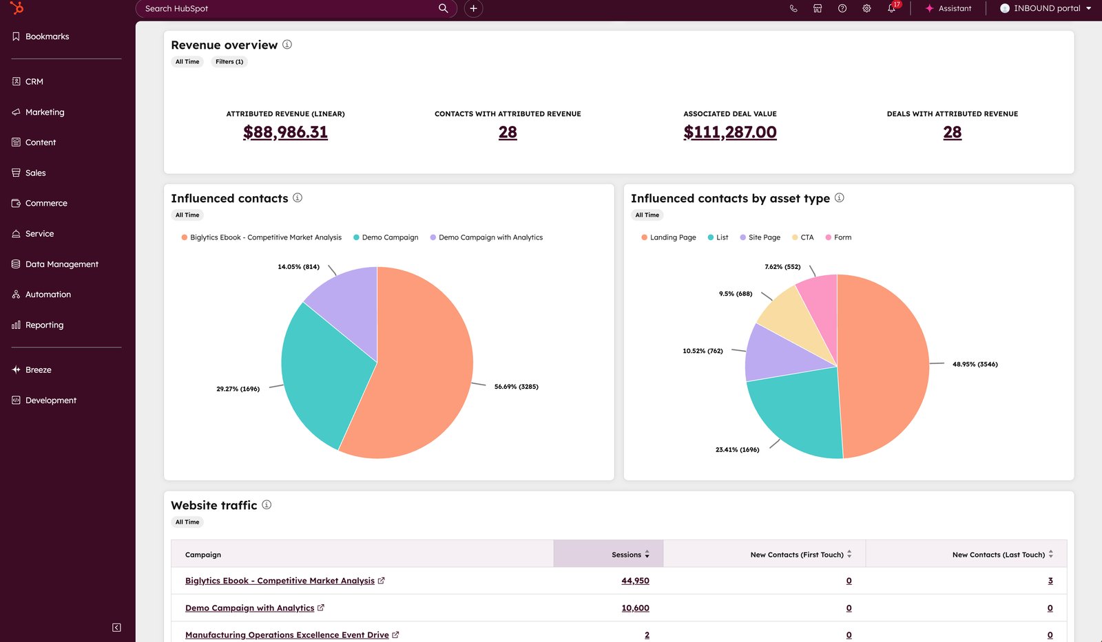Click the Filters (1) tag in Revenue overview
Viewport: 1102px width, 642px height.
click(229, 62)
